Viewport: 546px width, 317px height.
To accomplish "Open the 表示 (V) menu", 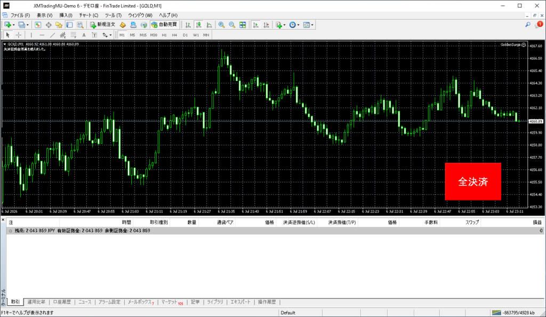I will [x=45, y=15].
